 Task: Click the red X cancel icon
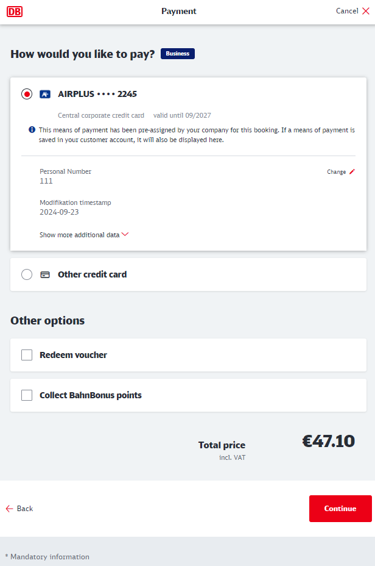pyautogui.click(x=366, y=11)
